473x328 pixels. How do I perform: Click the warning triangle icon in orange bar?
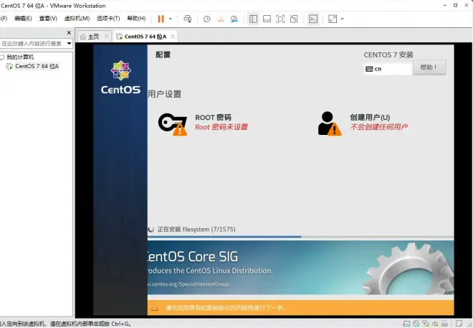pyautogui.click(x=155, y=308)
